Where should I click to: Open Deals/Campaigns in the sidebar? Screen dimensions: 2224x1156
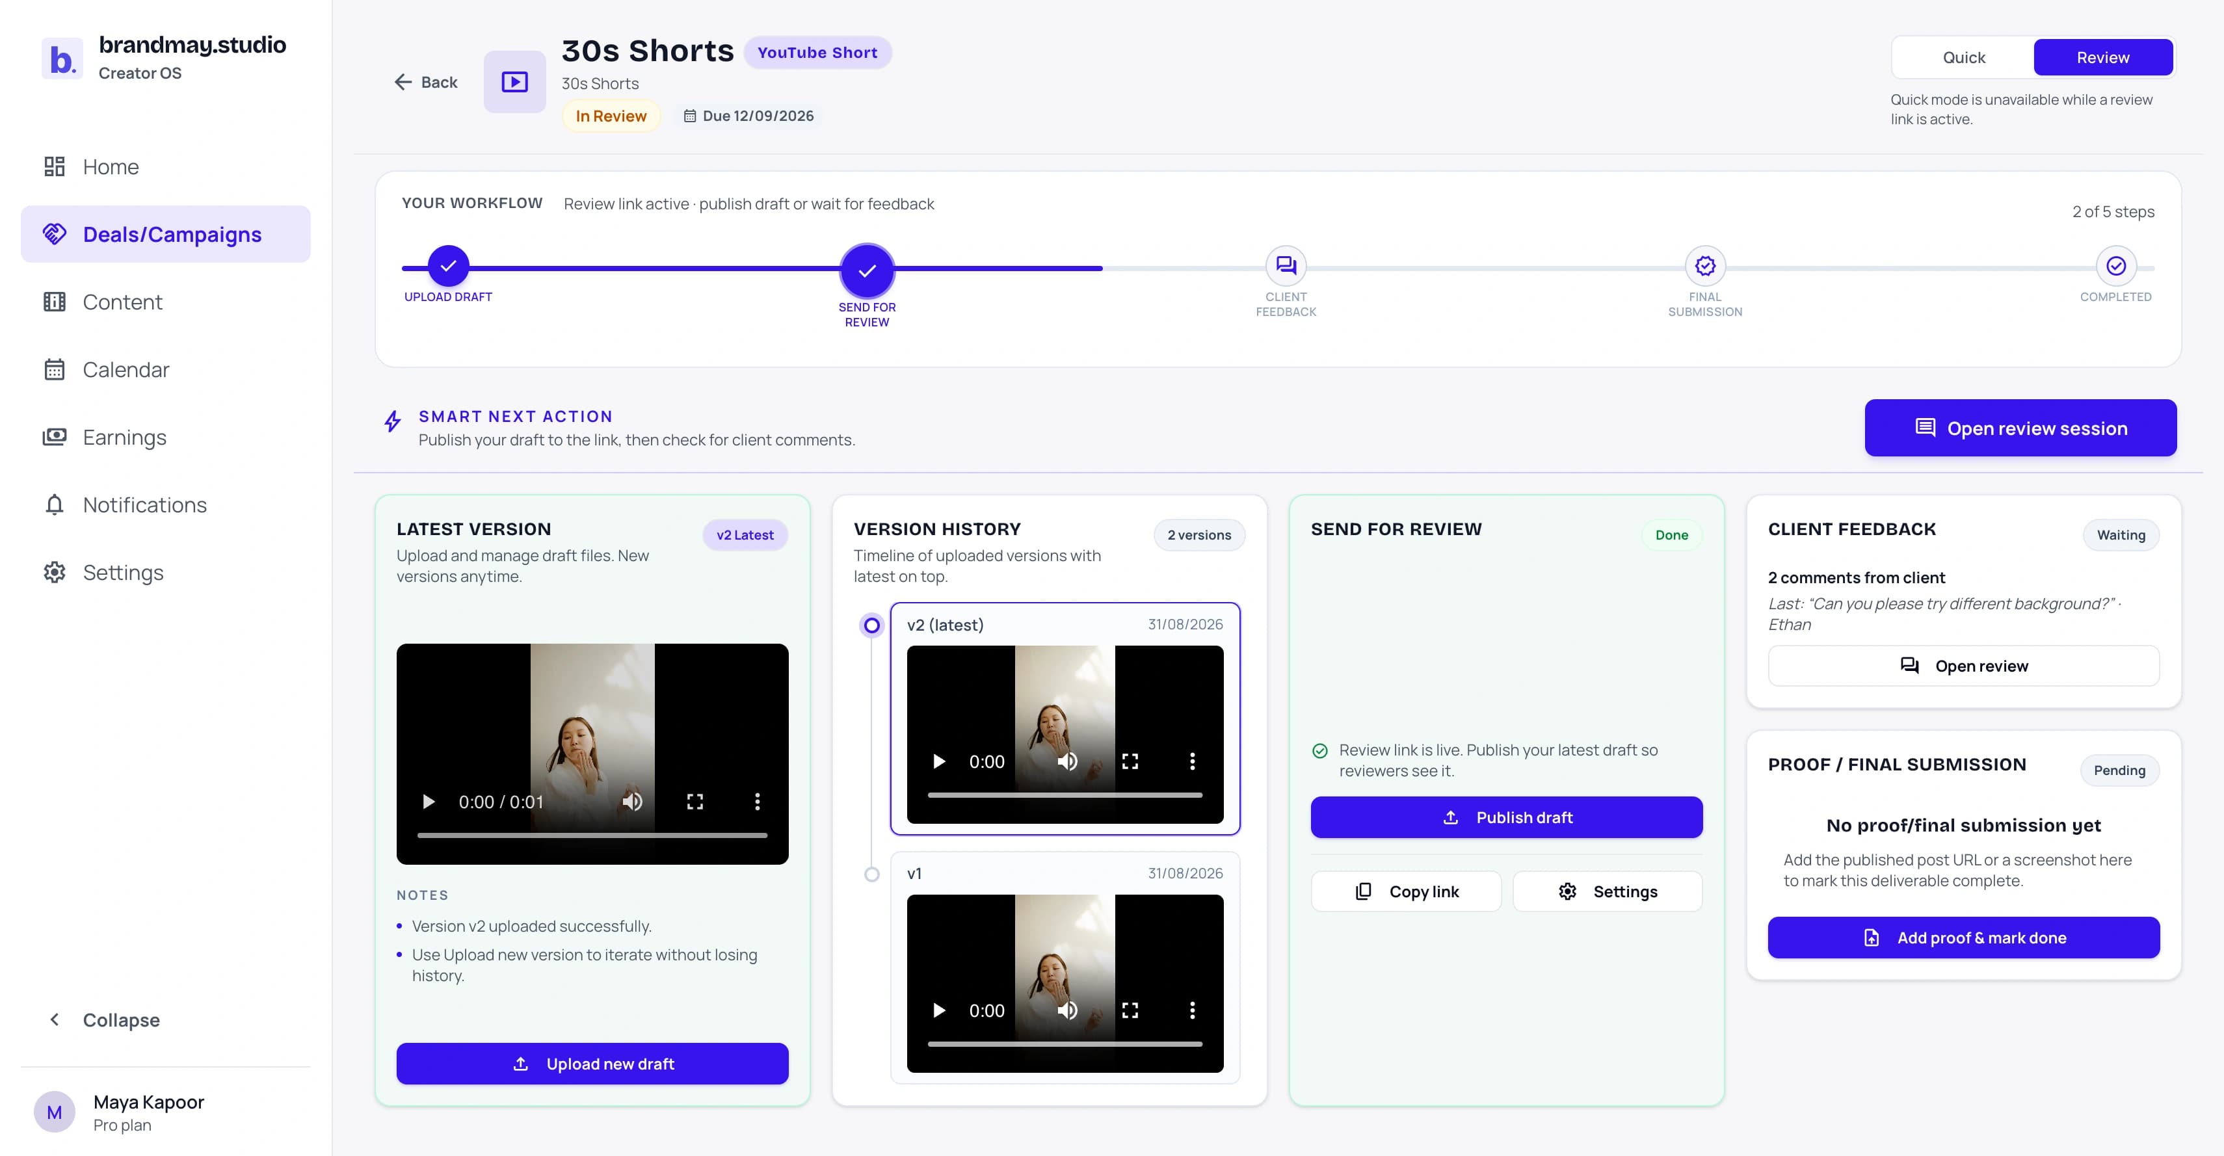pos(166,234)
